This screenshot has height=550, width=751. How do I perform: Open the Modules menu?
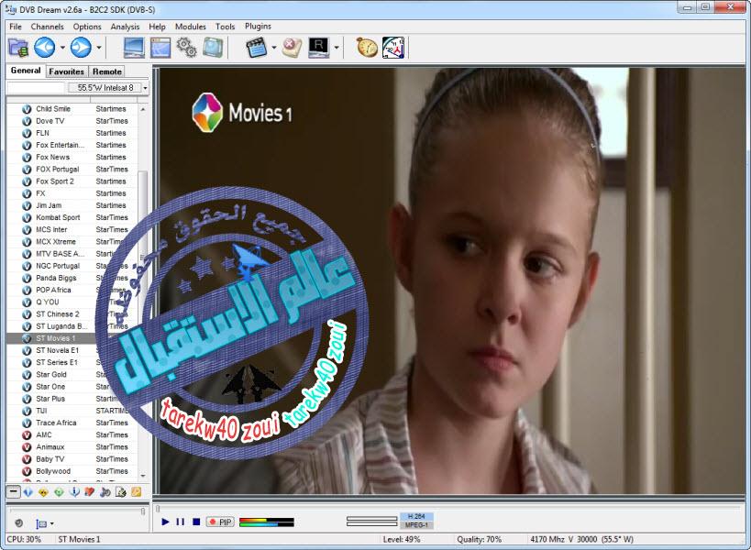click(x=190, y=27)
